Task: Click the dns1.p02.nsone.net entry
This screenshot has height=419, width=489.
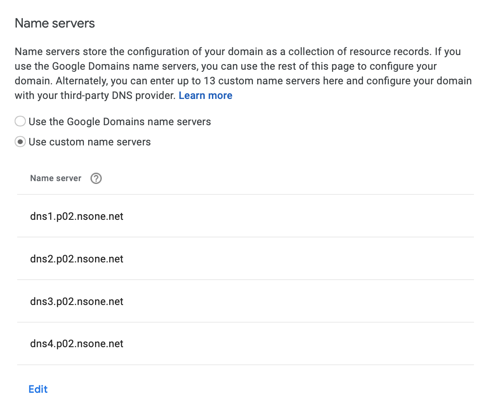Action: click(x=77, y=216)
